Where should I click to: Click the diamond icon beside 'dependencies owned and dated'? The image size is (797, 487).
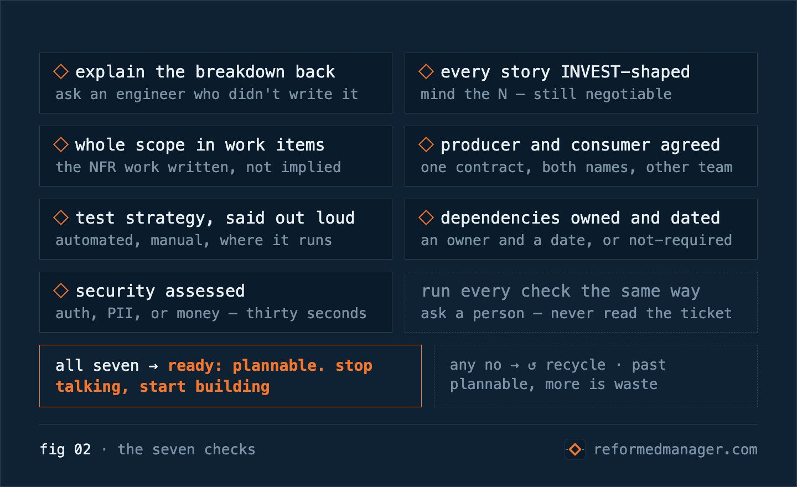[x=426, y=217]
